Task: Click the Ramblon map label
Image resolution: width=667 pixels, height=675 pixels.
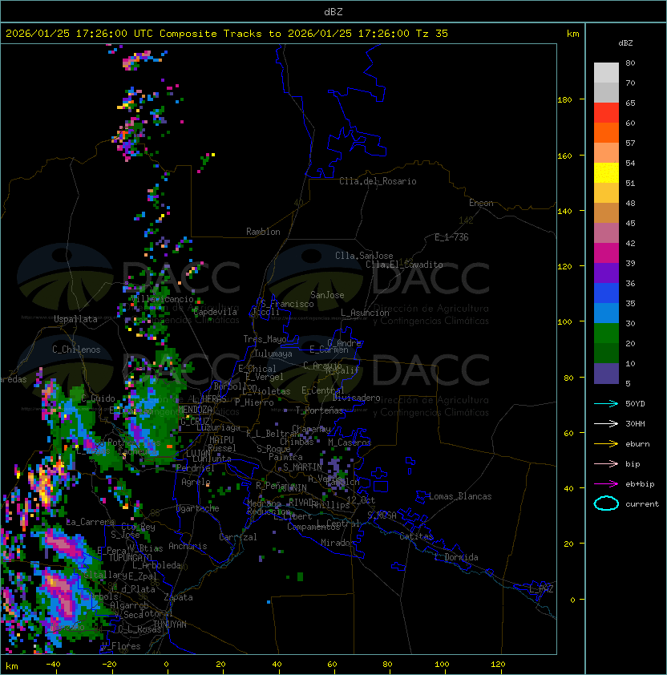Action: pyautogui.click(x=263, y=232)
